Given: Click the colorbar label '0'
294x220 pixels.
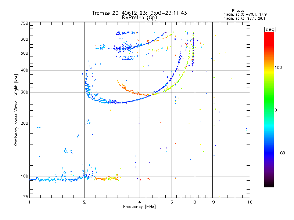Looking at the screenshot, I should click(x=276, y=110).
